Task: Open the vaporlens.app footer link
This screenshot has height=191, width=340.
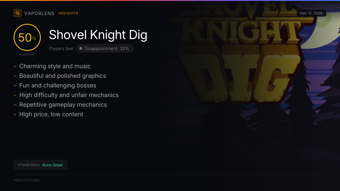Action: [x=27, y=180]
